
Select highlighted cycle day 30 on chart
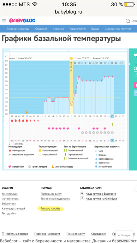point(112,116)
